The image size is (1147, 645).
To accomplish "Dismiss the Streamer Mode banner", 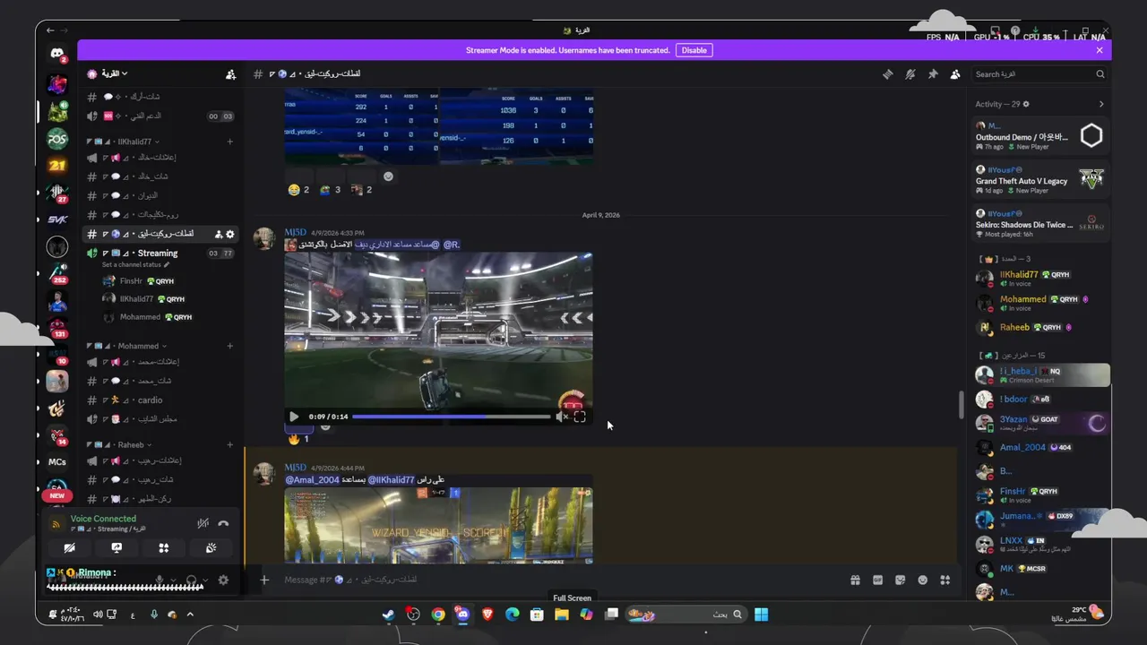I will (1100, 50).
